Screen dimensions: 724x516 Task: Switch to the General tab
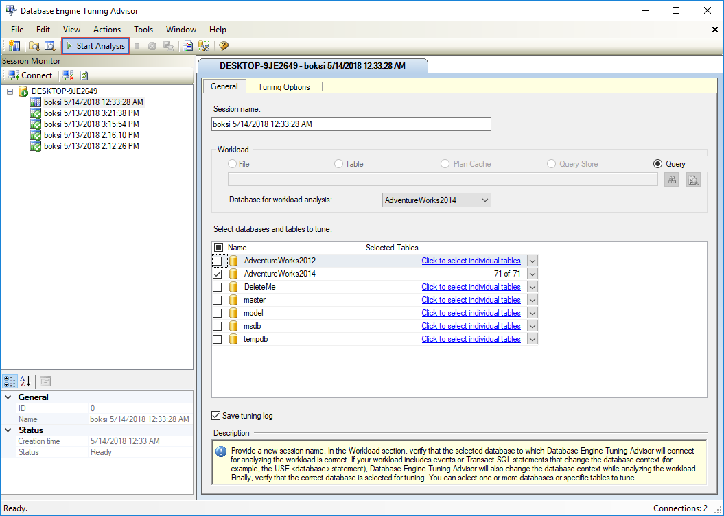pos(224,86)
